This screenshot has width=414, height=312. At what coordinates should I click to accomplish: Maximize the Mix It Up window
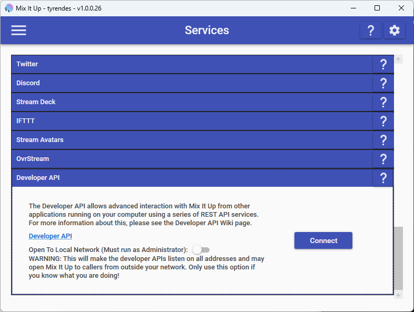(x=377, y=8)
